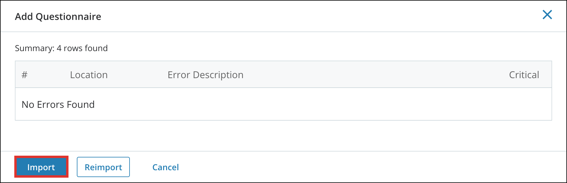Abort the questionnaire import via Cancel
The image size is (567, 183).
point(166,167)
